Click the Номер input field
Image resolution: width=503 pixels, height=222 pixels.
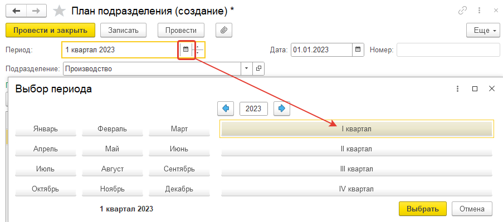[448, 50]
